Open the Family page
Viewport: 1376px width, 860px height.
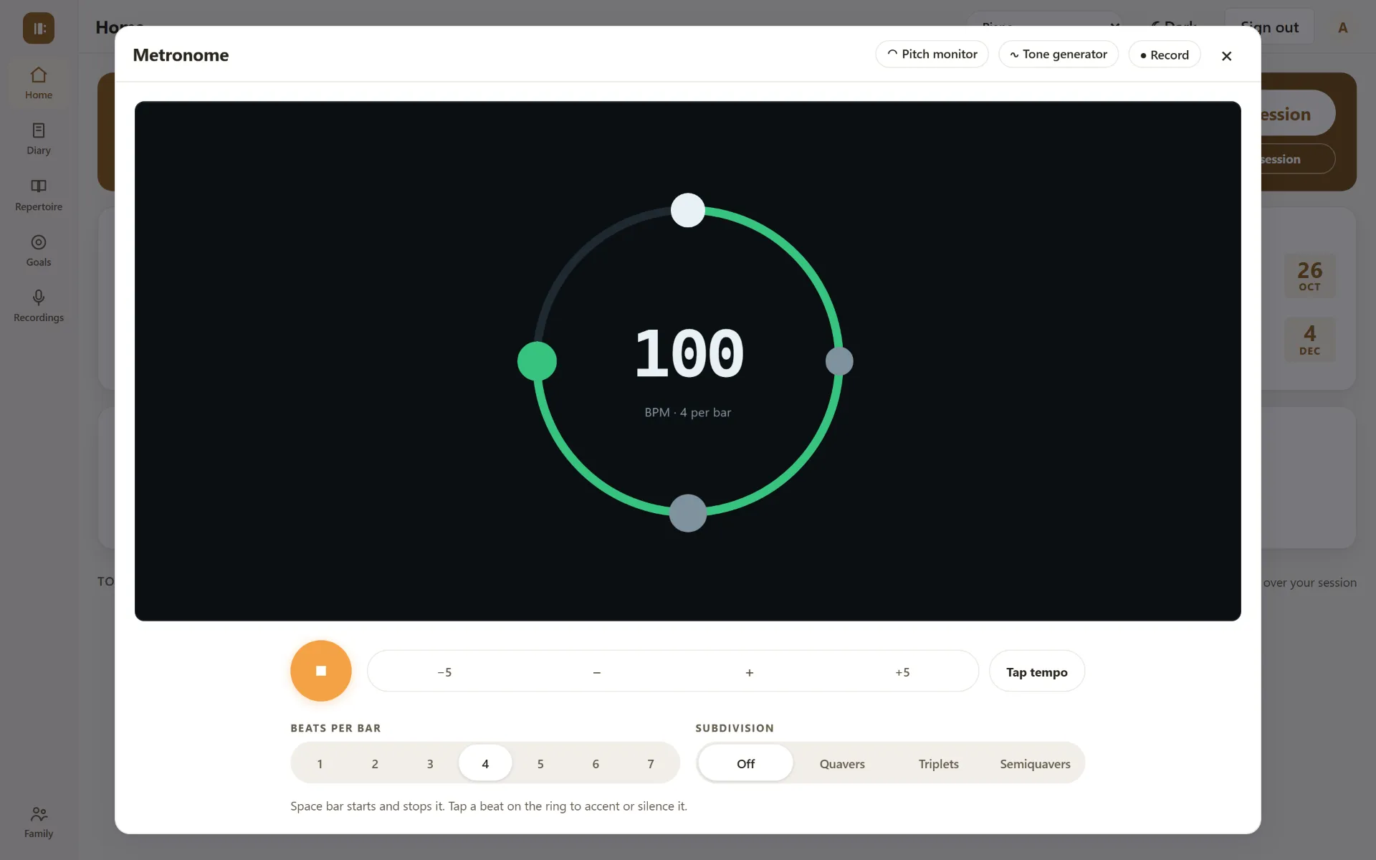(39, 822)
